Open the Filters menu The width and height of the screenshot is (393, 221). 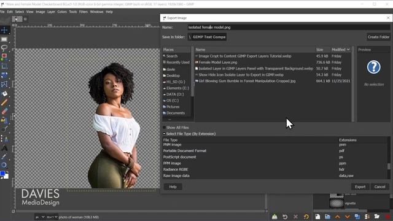[84, 12]
